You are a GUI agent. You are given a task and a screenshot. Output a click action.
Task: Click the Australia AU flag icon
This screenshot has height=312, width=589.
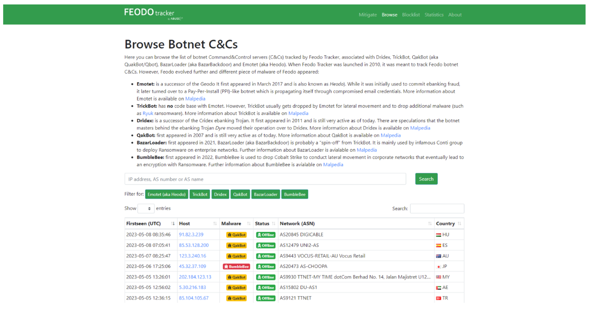pyautogui.click(x=439, y=256)
